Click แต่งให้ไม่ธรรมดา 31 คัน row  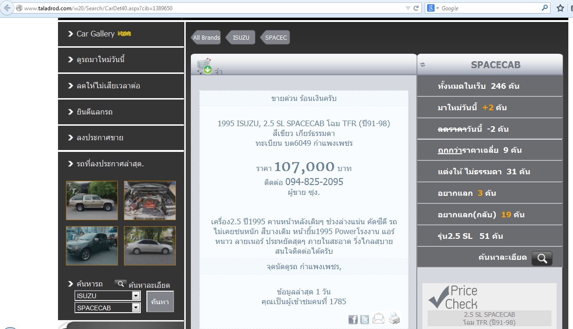pyautogui.click(x=490, y=172)
